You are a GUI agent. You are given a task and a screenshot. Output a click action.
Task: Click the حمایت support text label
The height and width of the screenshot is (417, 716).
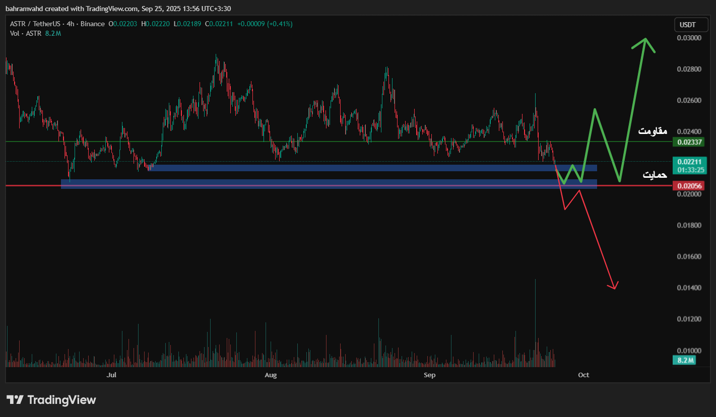click(x=655, y=175)
